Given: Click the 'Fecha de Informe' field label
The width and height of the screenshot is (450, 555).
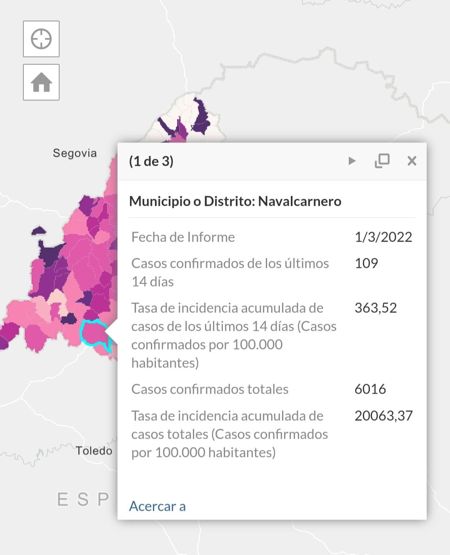Looking at the screenshot, I should pyautogui.click(x=183, y=237).
